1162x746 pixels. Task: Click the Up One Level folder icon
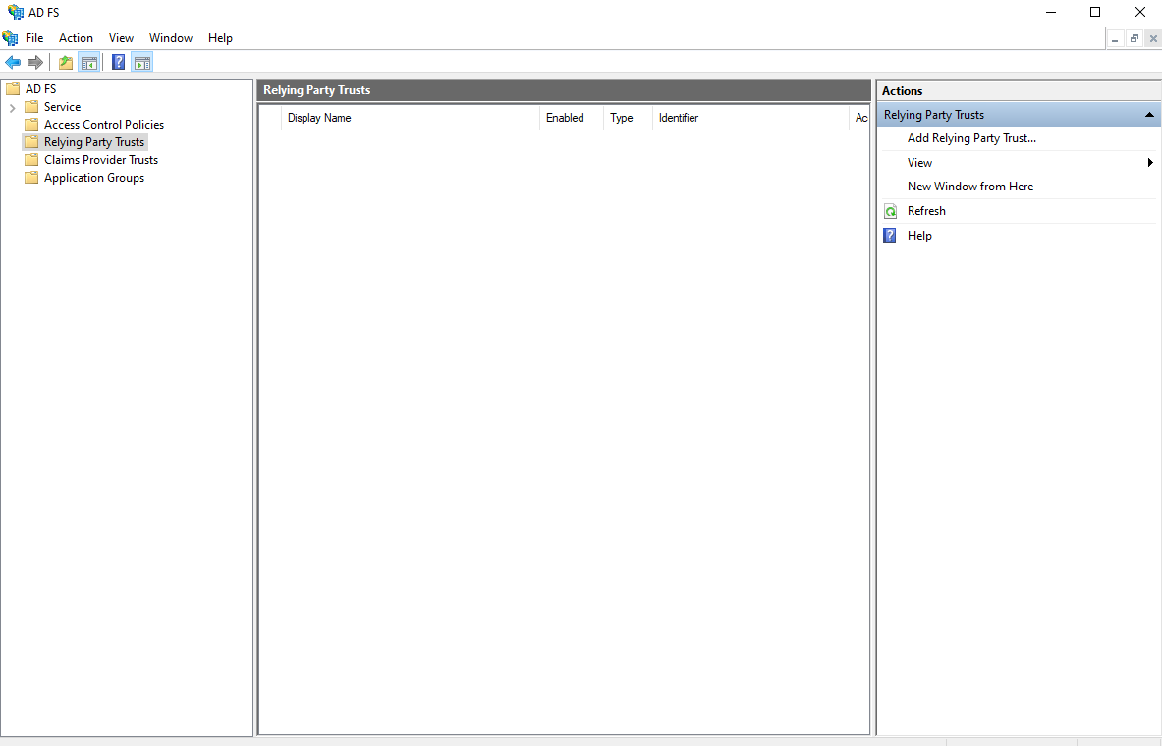tap(66, 63)
